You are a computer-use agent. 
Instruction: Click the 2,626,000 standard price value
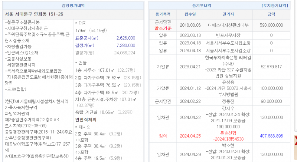[x=125, y=38]
